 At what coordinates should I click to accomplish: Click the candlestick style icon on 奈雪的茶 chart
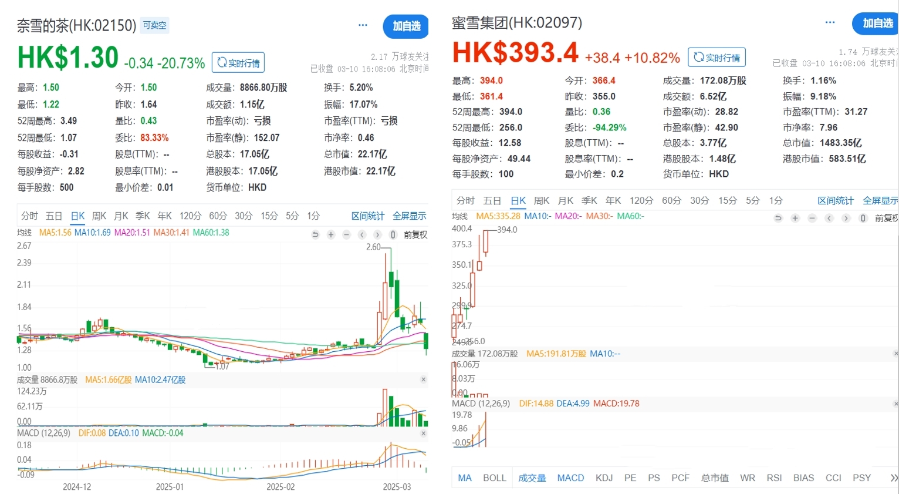[393, 234]
